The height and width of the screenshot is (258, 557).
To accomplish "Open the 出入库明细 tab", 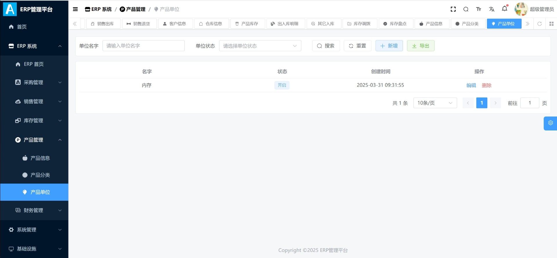I will pyautogui.click(x=285, y=24).
